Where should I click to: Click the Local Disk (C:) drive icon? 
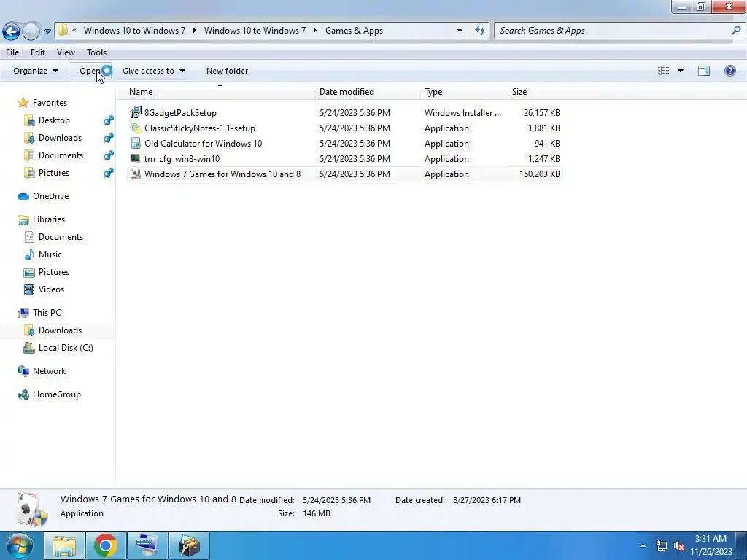(29, 348)
